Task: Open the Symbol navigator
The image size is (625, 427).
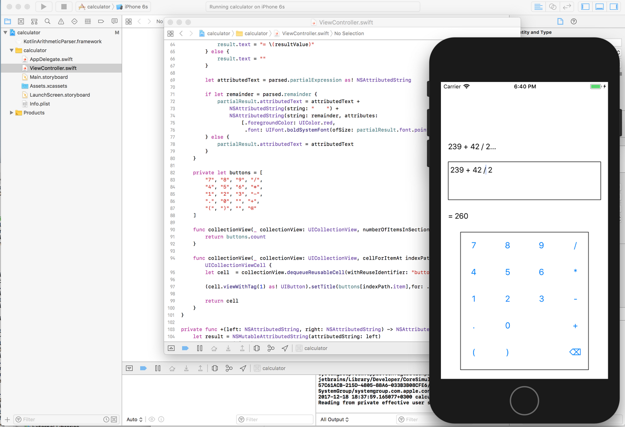Action: 34,21
